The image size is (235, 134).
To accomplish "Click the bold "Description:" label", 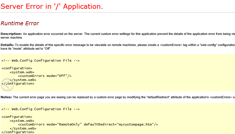I will [x=11, y=34].
